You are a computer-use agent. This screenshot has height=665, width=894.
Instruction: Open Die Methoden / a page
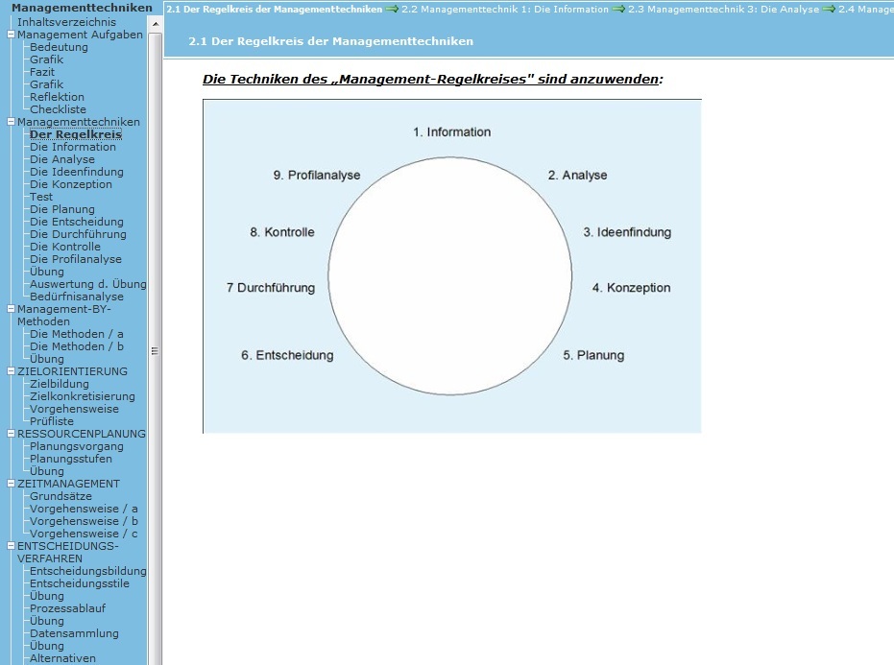(77, 334)
